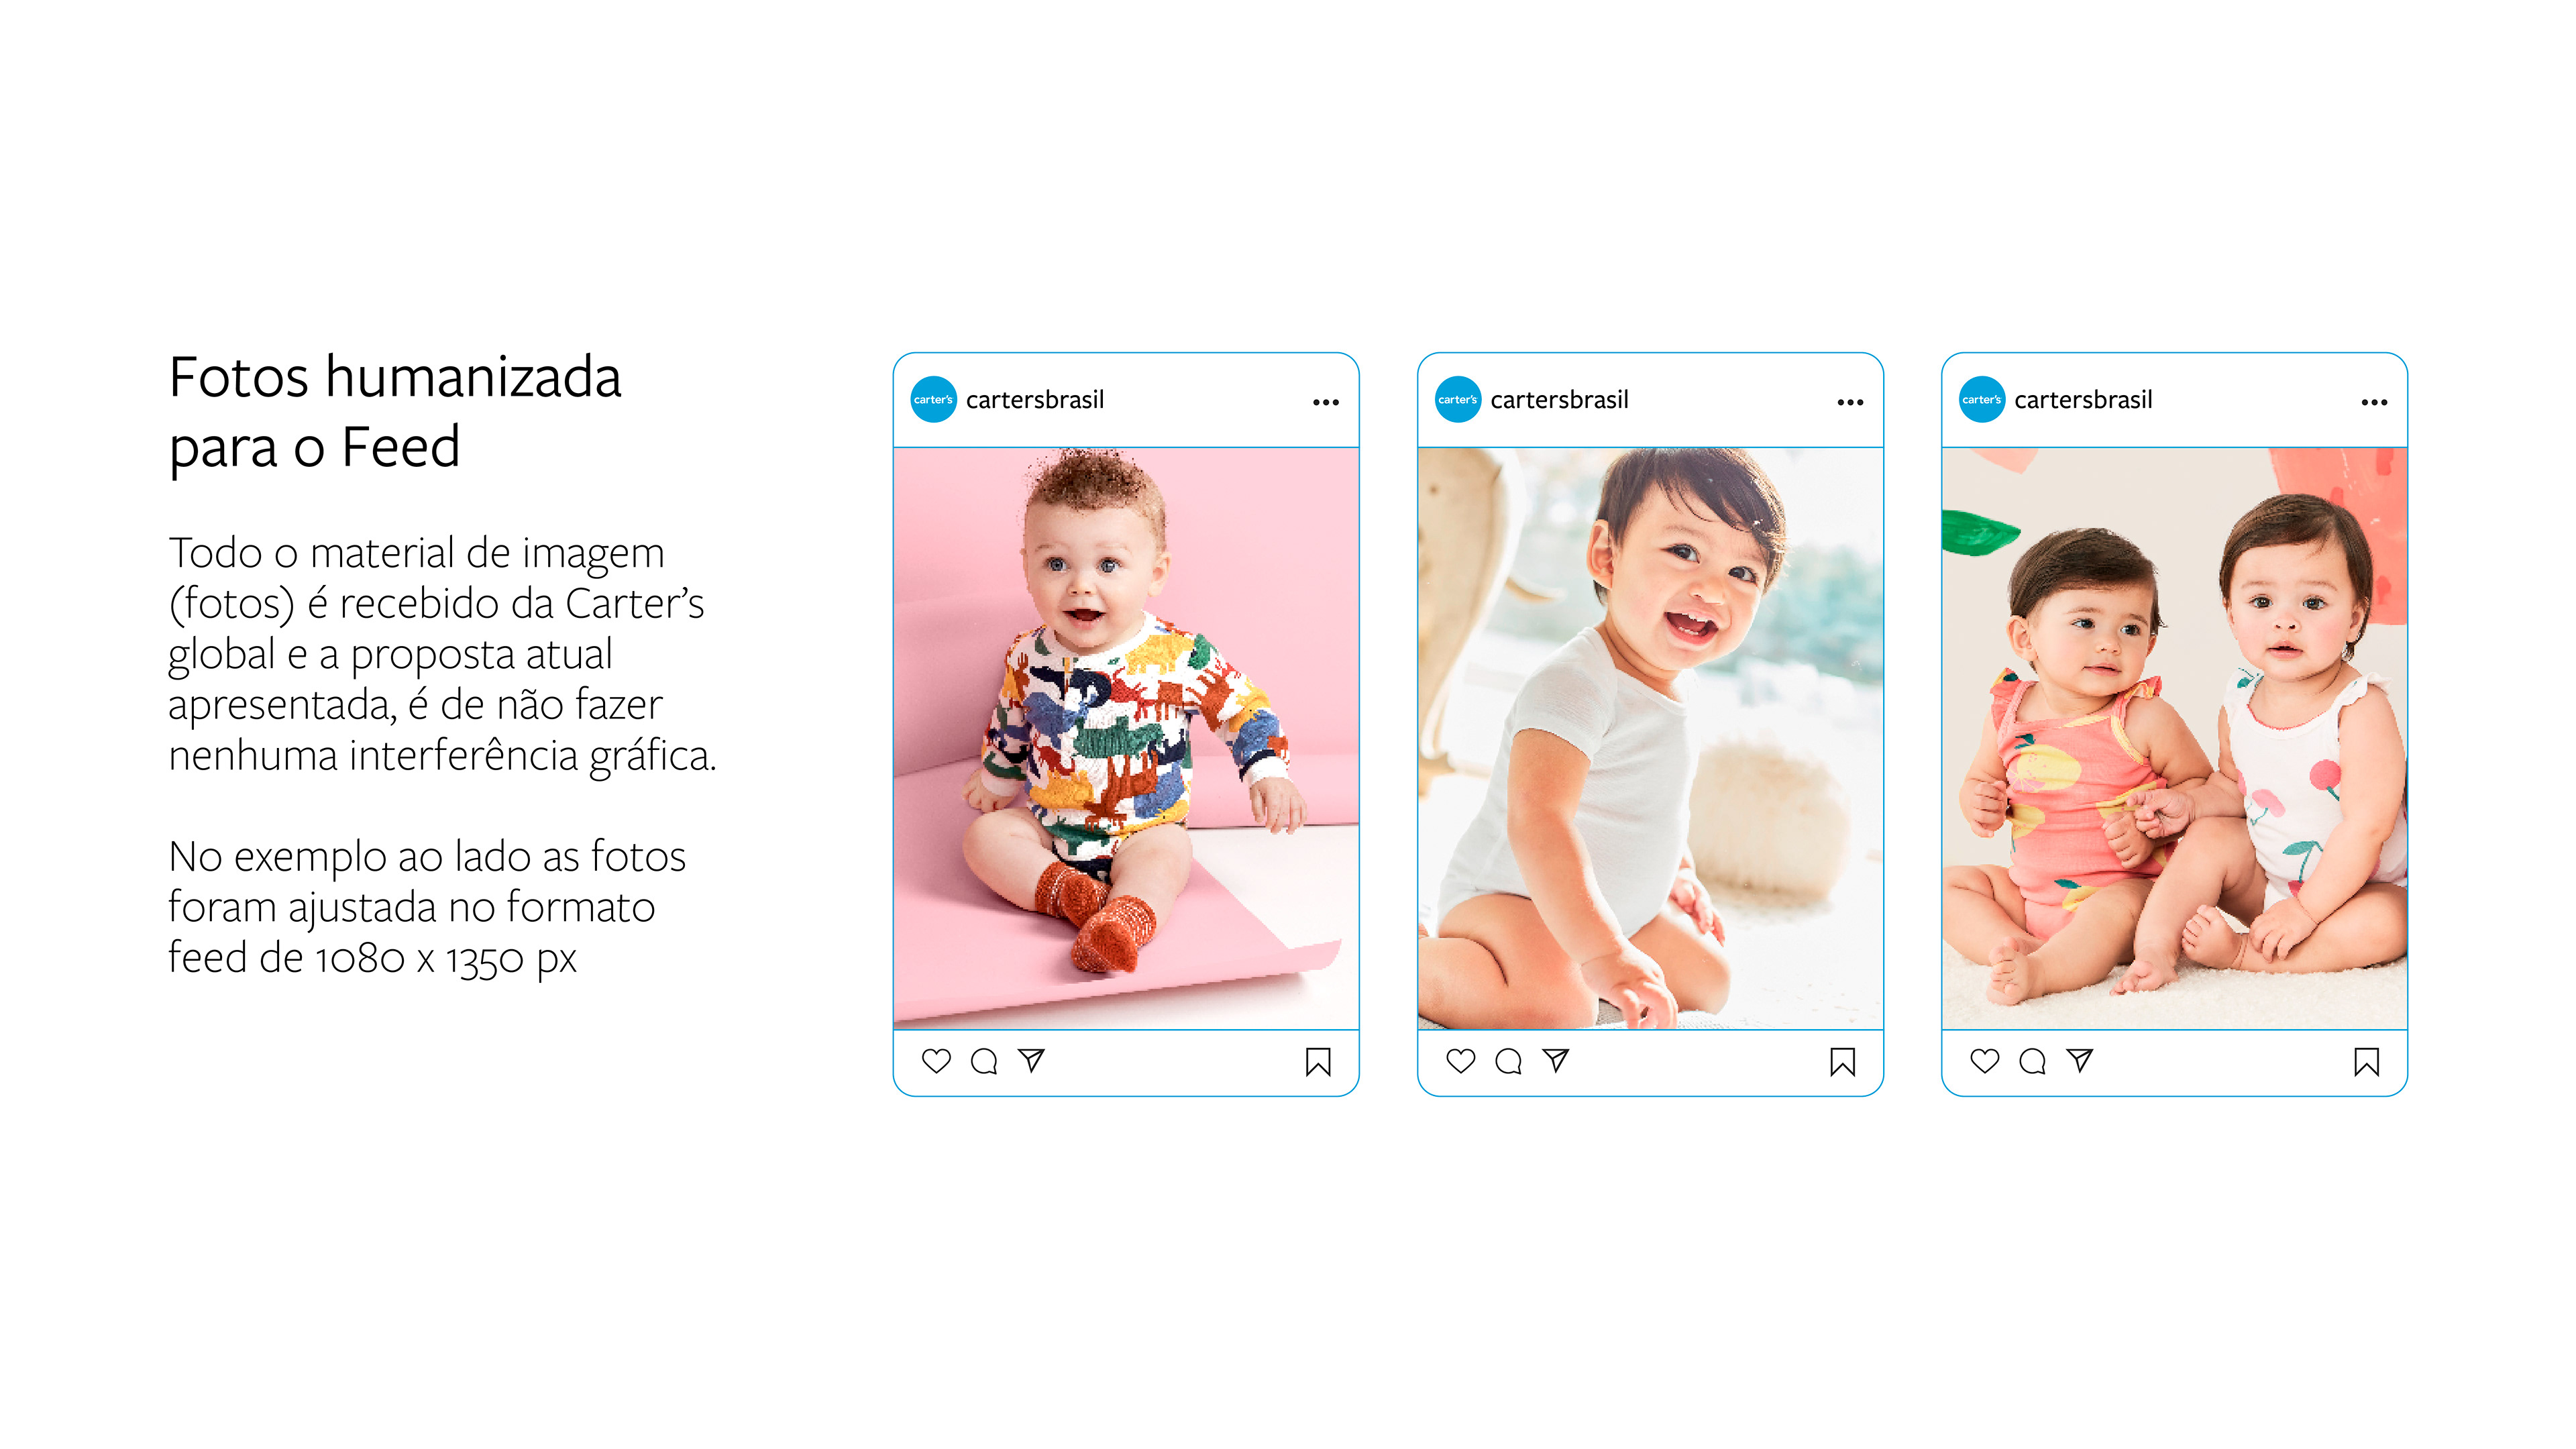Like the middle post with the heart icon
The width and height of the screenshot is (2576, 1449).
pos(1460,1061)
